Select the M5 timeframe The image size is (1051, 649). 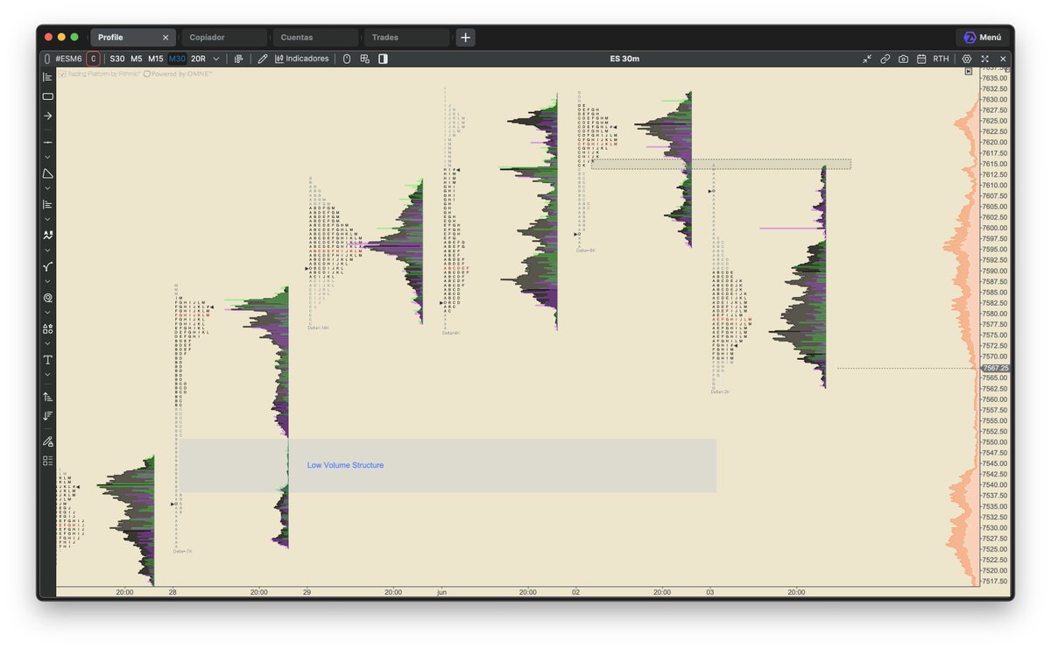pos(137,59)
